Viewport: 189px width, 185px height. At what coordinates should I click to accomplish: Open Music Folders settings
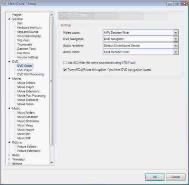pyautogui.click(x=26, y=112)
